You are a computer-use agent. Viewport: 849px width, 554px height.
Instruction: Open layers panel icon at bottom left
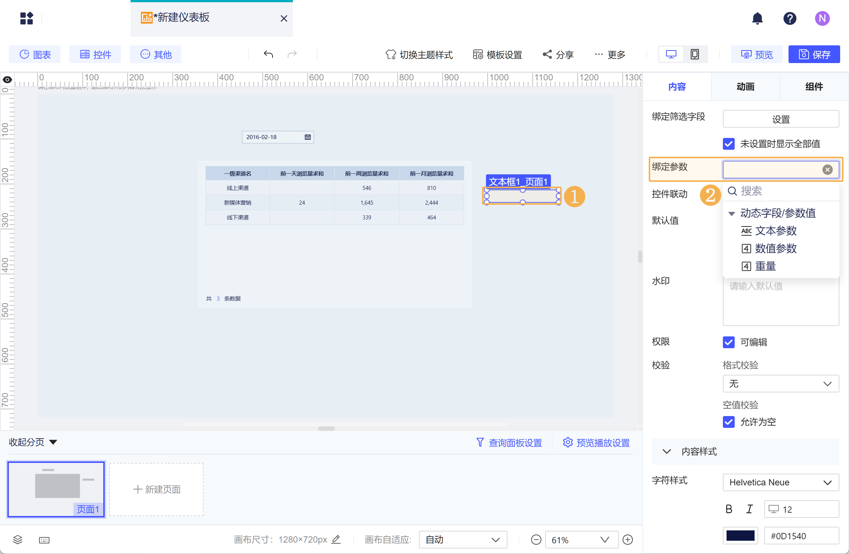18,540
